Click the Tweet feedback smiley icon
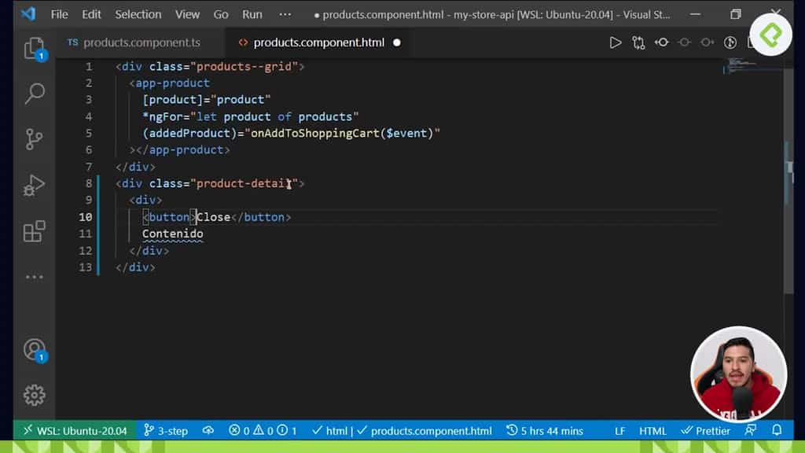 751,430
